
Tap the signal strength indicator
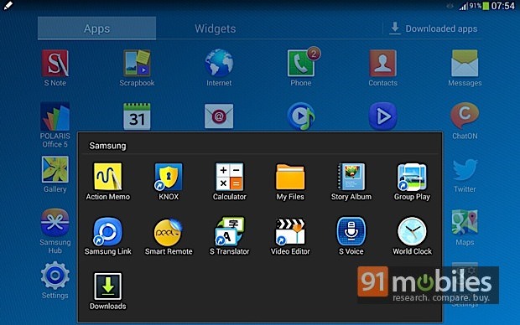(463, 7)
